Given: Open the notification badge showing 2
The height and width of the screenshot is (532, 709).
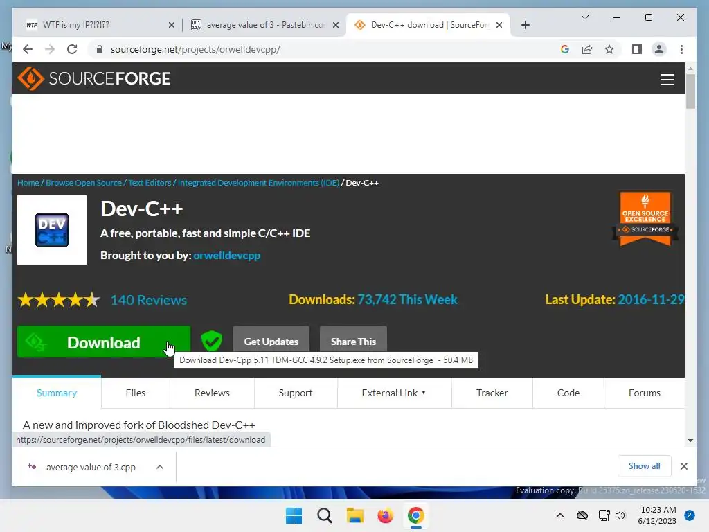Looking at the screenshot, I should [x=690, y=515].
